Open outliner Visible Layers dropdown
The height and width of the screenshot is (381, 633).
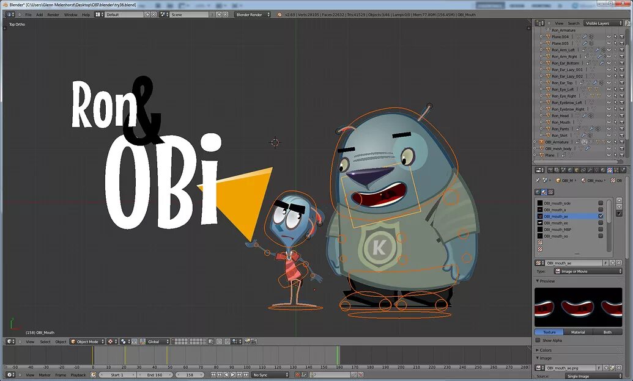point(603,23)
